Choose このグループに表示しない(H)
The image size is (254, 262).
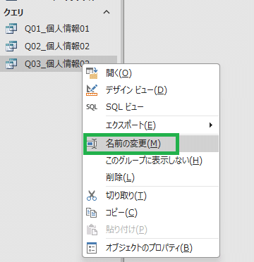151,161
